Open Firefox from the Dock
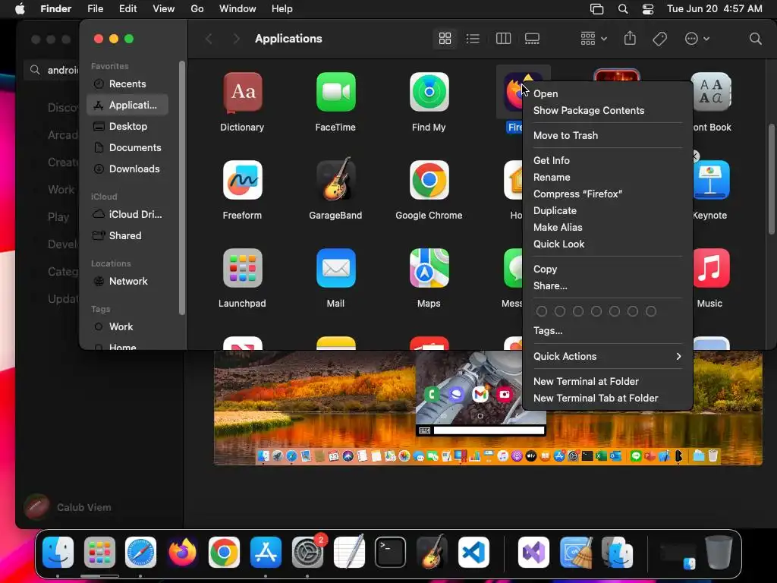777x583 pixels. coord(182,552)
